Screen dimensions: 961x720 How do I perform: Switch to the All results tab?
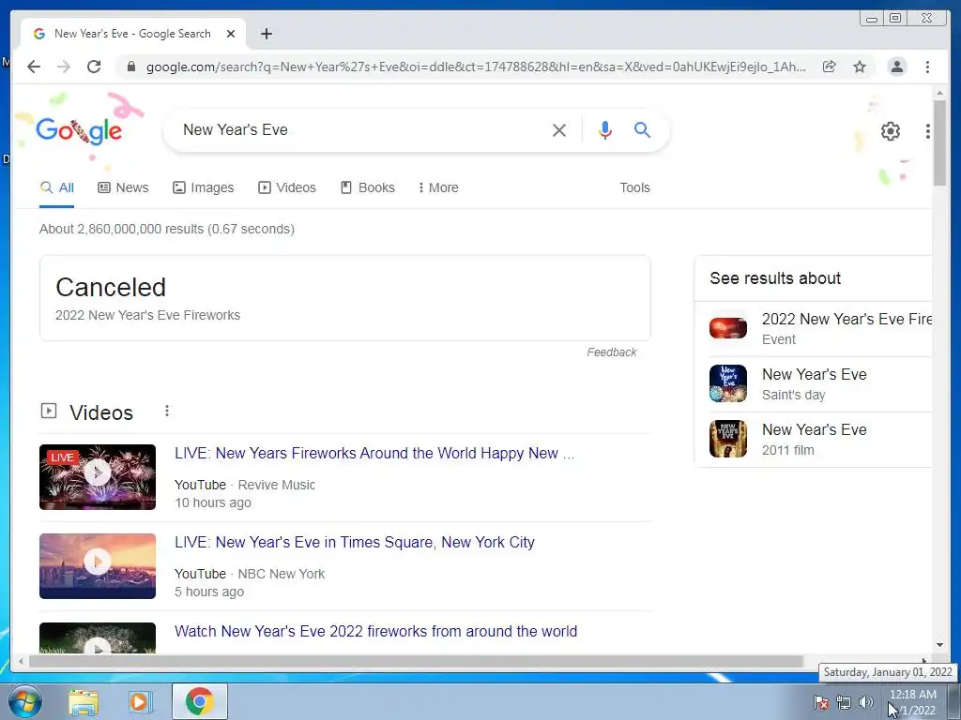click(x=57, y=187)
